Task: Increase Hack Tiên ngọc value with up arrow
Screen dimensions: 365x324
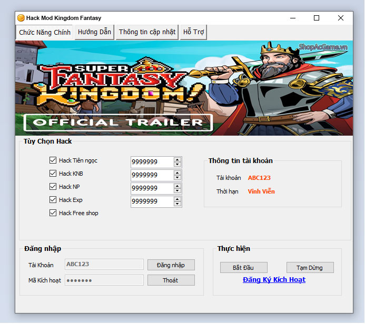Action: point(177,160)
